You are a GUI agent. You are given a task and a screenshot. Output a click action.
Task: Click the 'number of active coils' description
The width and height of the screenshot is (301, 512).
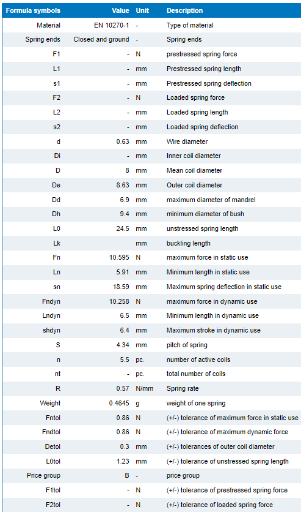(198, 360)
